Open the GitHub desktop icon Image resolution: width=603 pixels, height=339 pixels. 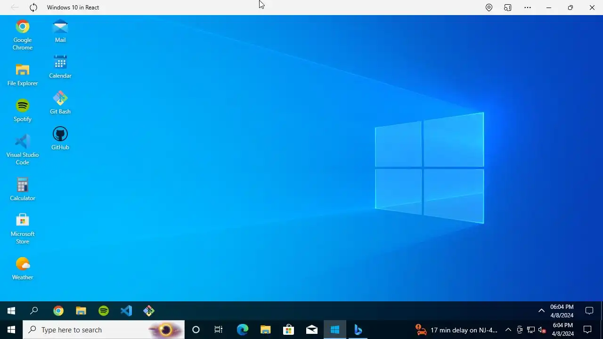coord(60,138)
